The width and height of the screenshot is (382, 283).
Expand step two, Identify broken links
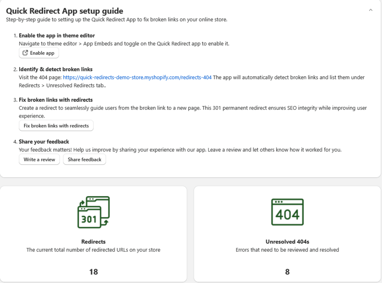point(56,69)
